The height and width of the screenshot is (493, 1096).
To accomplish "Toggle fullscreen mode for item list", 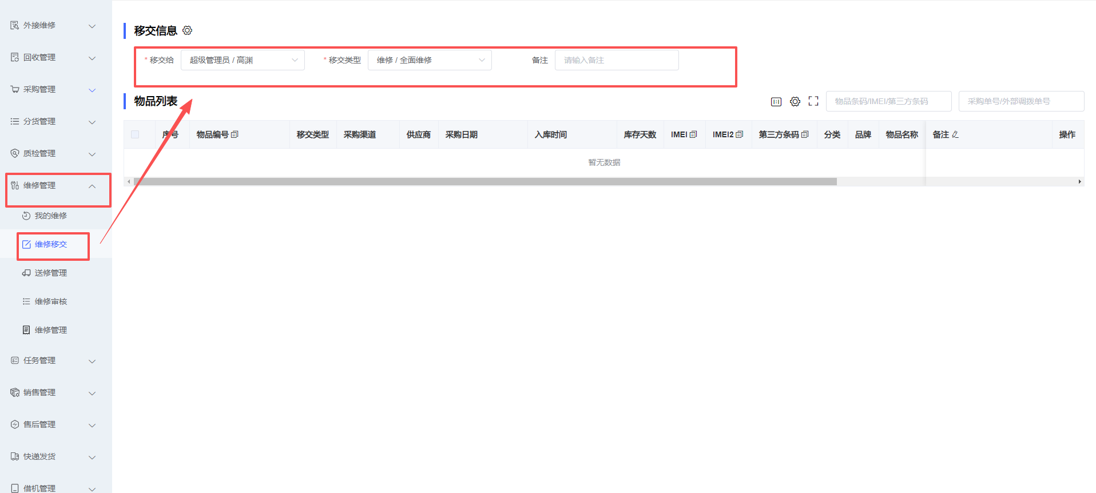I will click(813, 101).
